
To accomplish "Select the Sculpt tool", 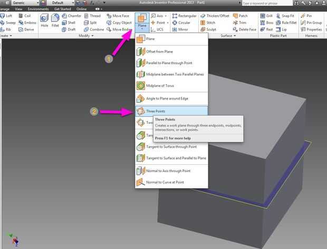I will (208, 29).
